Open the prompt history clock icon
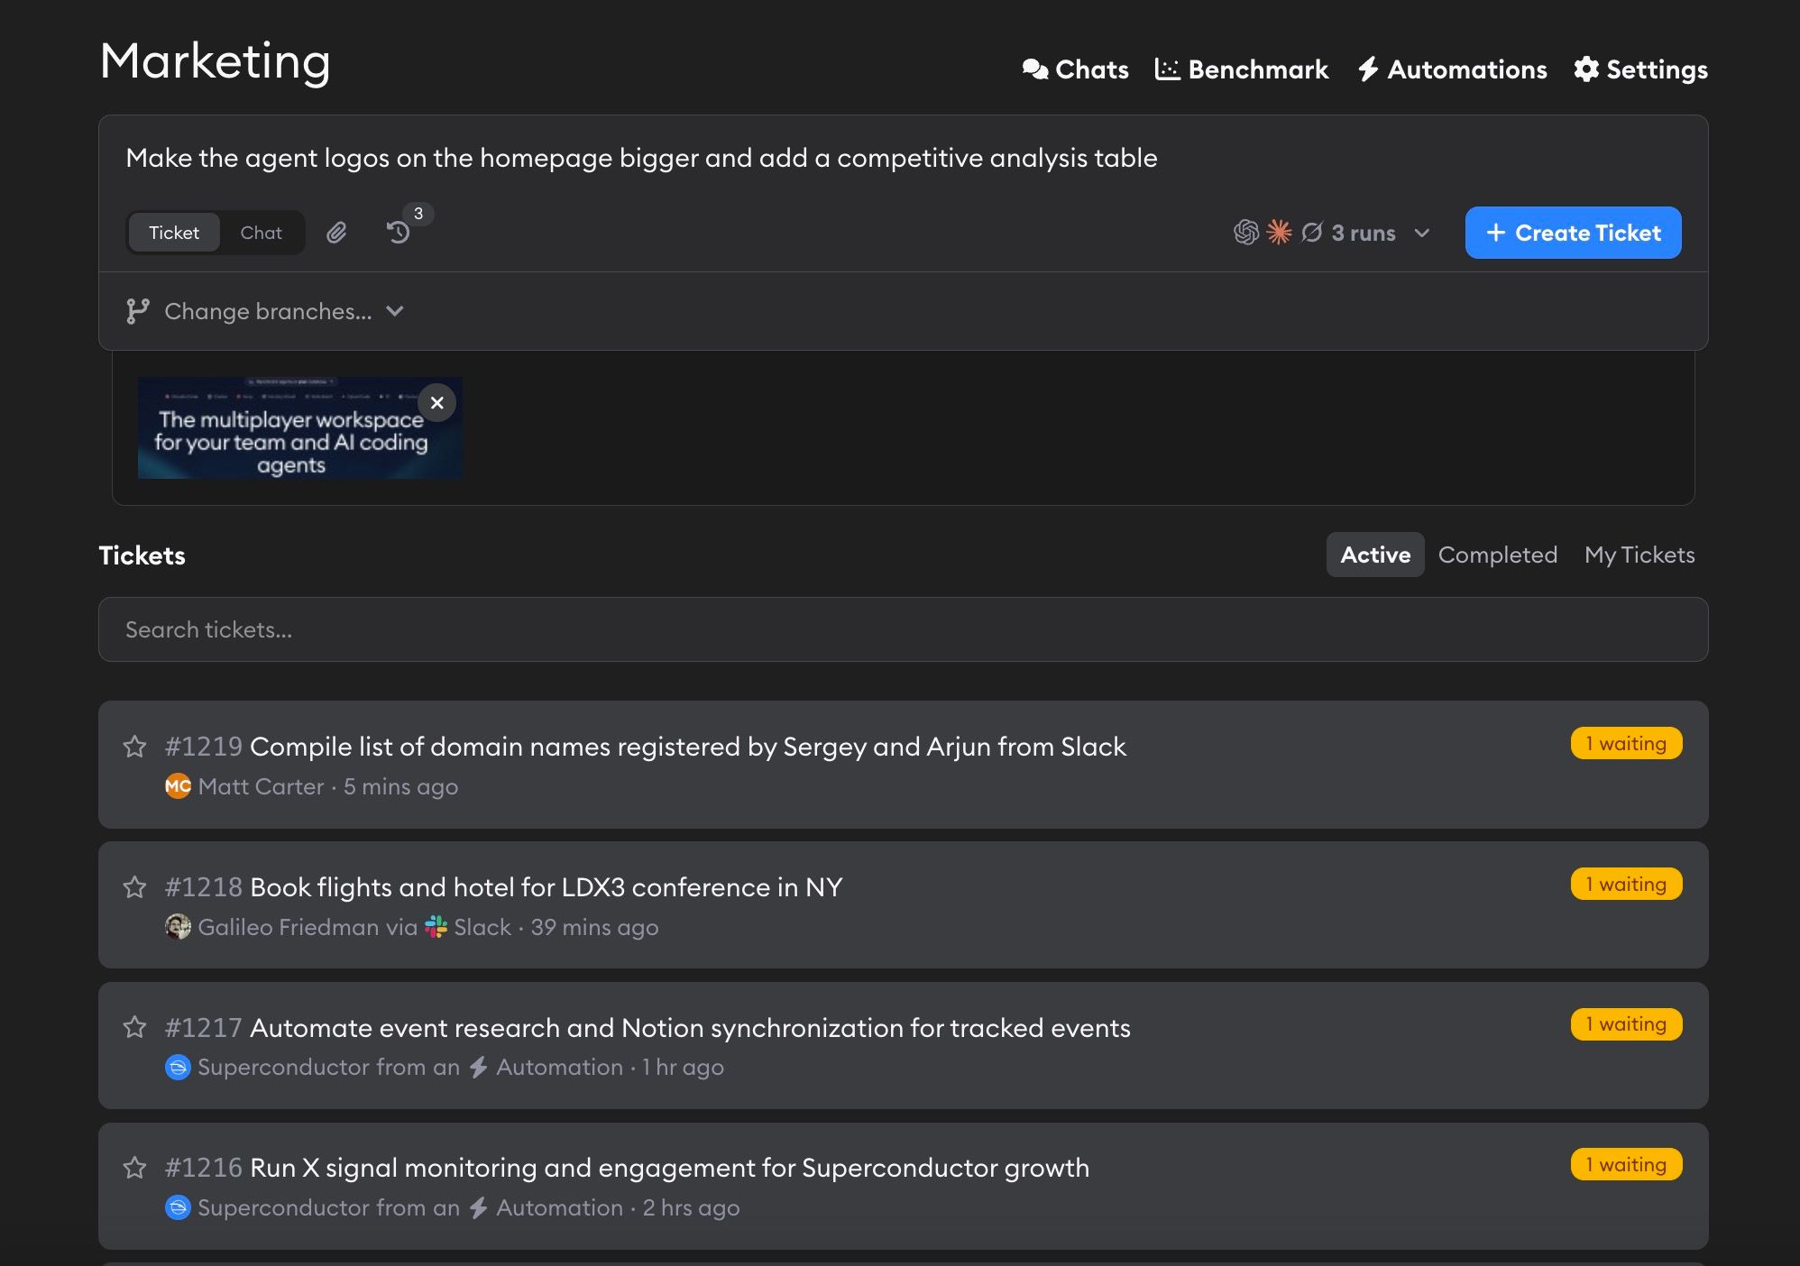1800x1266 pixels. coord(399,233)
